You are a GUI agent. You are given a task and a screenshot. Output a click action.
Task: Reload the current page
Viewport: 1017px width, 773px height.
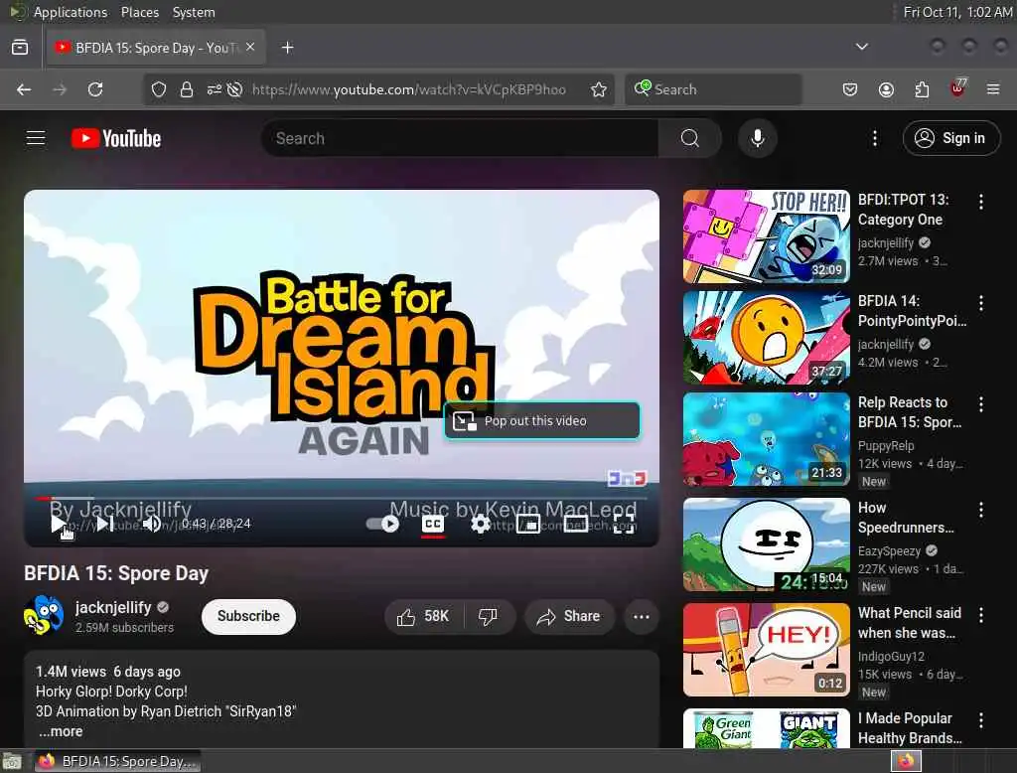pos(95,89)
